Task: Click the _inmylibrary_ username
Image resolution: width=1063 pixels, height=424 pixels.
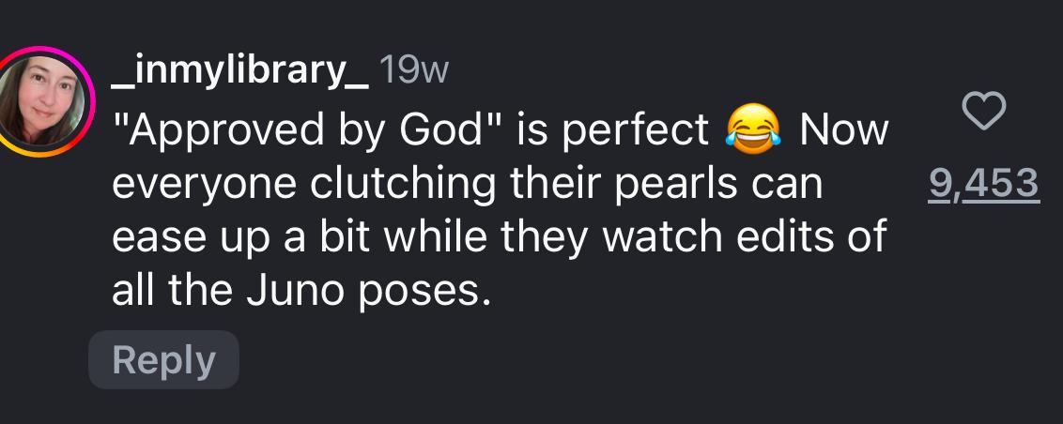Action: [239, 72]
